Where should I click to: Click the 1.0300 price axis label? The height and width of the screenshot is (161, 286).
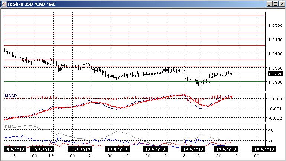point(275,82)
